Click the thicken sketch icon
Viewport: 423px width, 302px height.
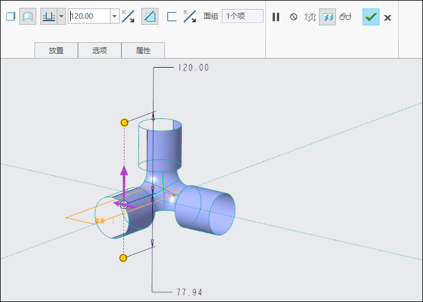172,16
